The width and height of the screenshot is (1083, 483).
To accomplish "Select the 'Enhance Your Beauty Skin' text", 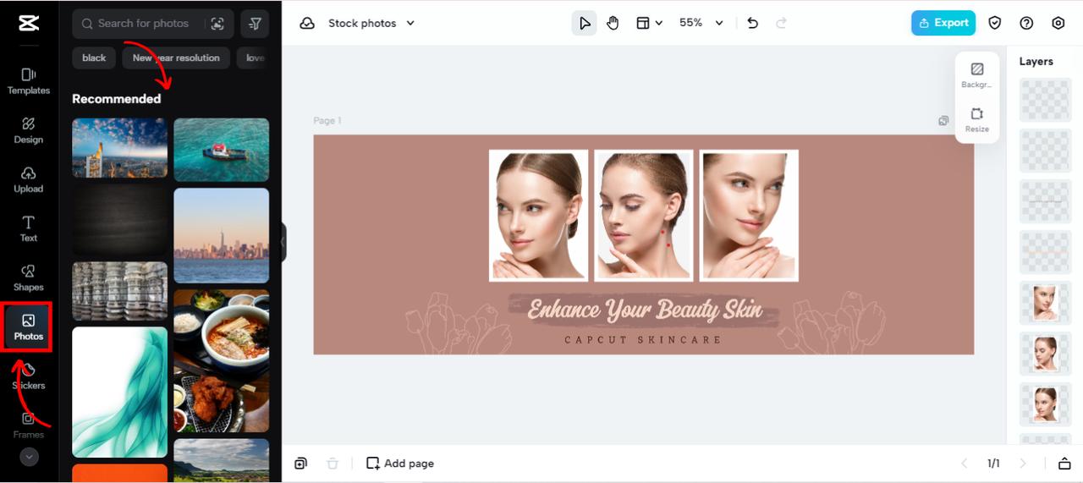I will tap(645, 310).
